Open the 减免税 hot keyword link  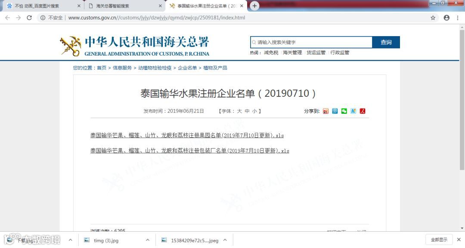pyautogui.click(x=271, y=53)
